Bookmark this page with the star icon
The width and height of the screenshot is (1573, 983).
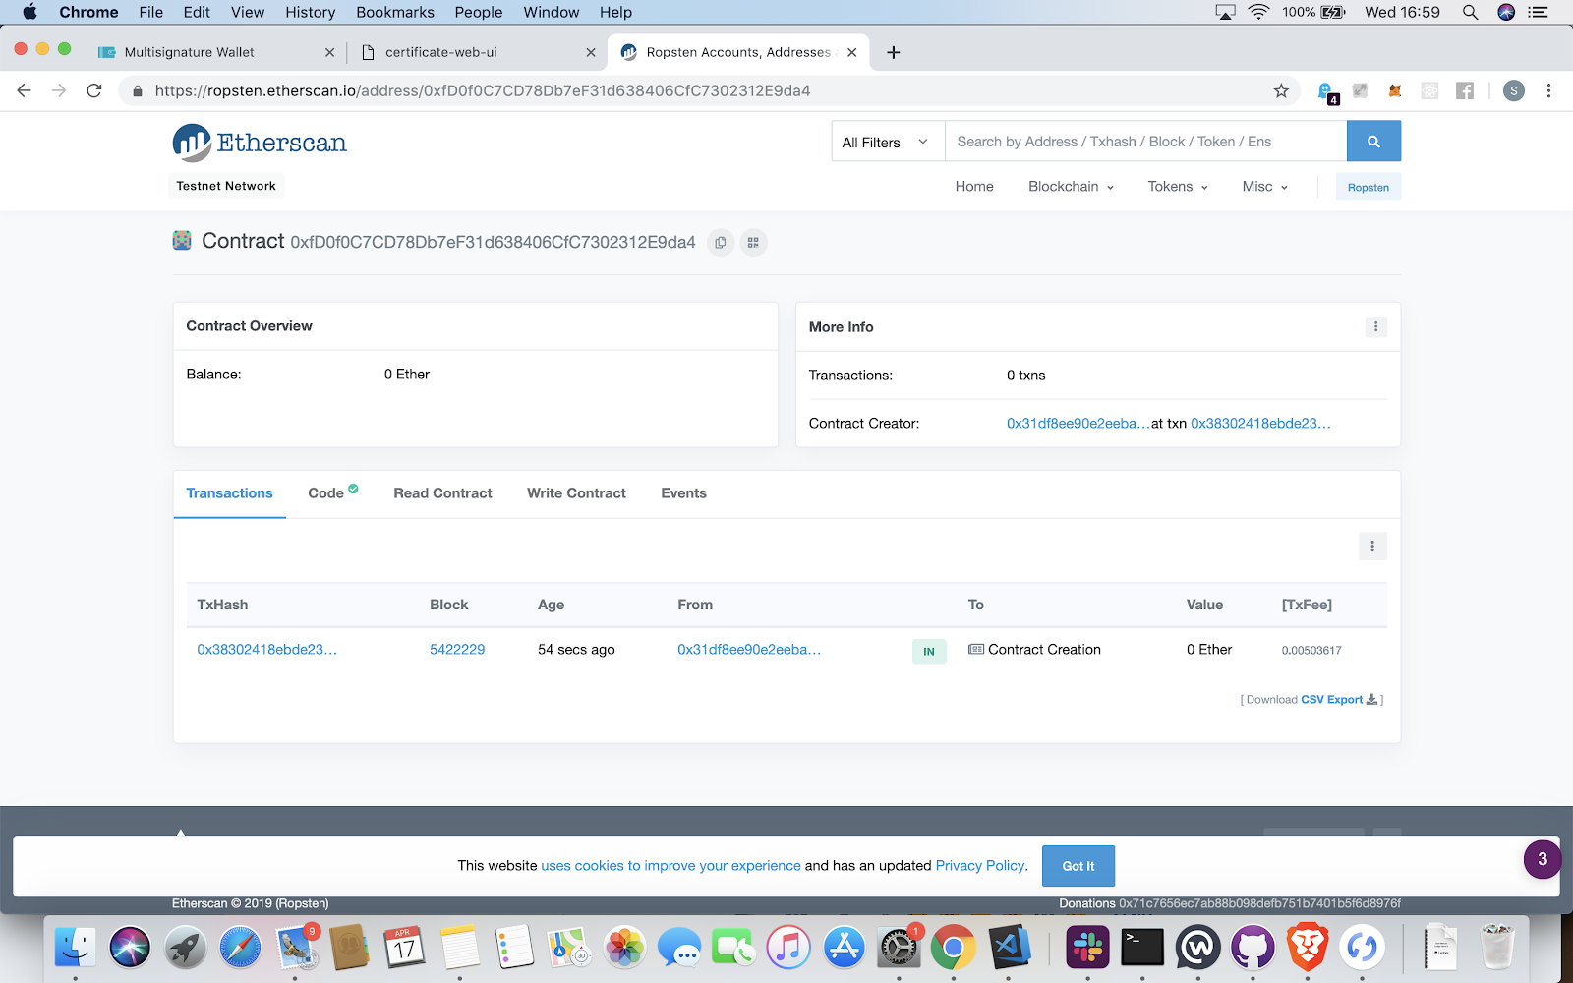(x=1281, y=90)
